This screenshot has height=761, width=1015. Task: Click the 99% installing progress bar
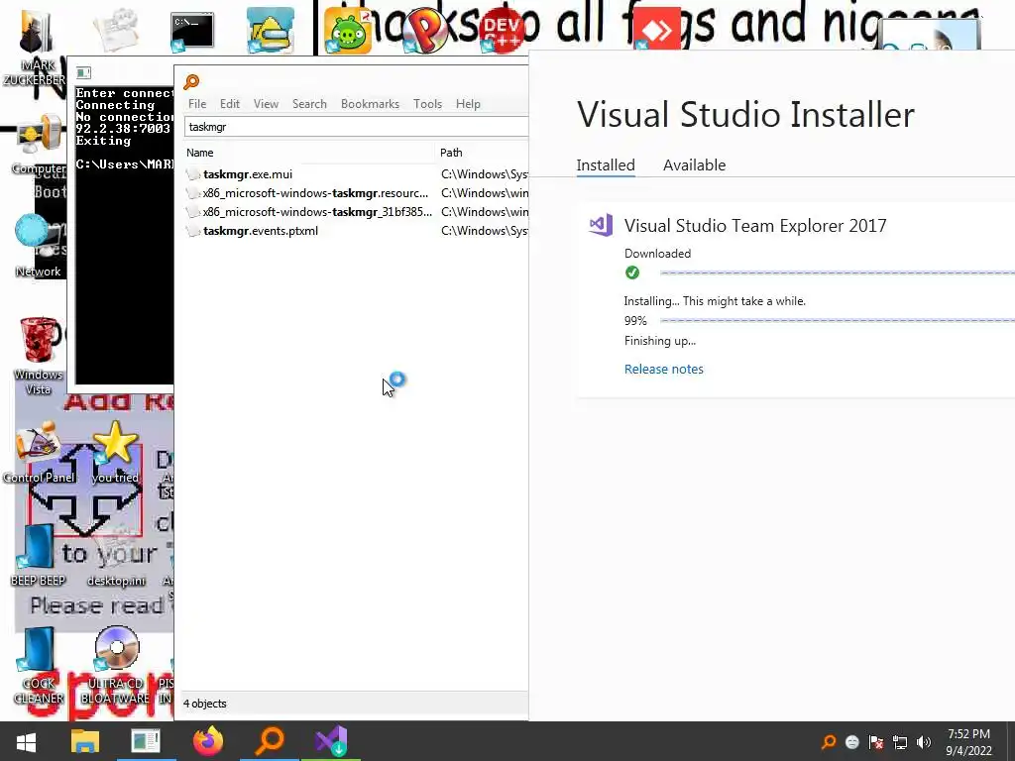point(837,320)
